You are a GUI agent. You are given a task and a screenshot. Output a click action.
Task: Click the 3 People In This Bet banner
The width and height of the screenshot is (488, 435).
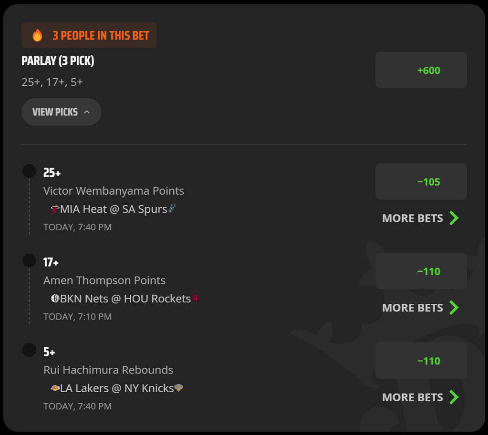pyautogui.click(x=89, y=35)
